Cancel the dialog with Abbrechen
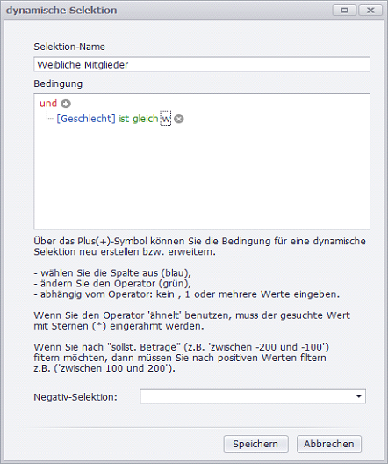The height and width of the screenshot is (464, 388). [x=329, y=444]
